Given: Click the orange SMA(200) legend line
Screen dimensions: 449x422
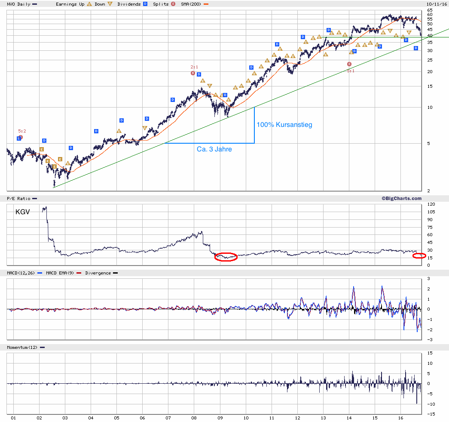Looking at the screenshot, I should click(206, 4).
